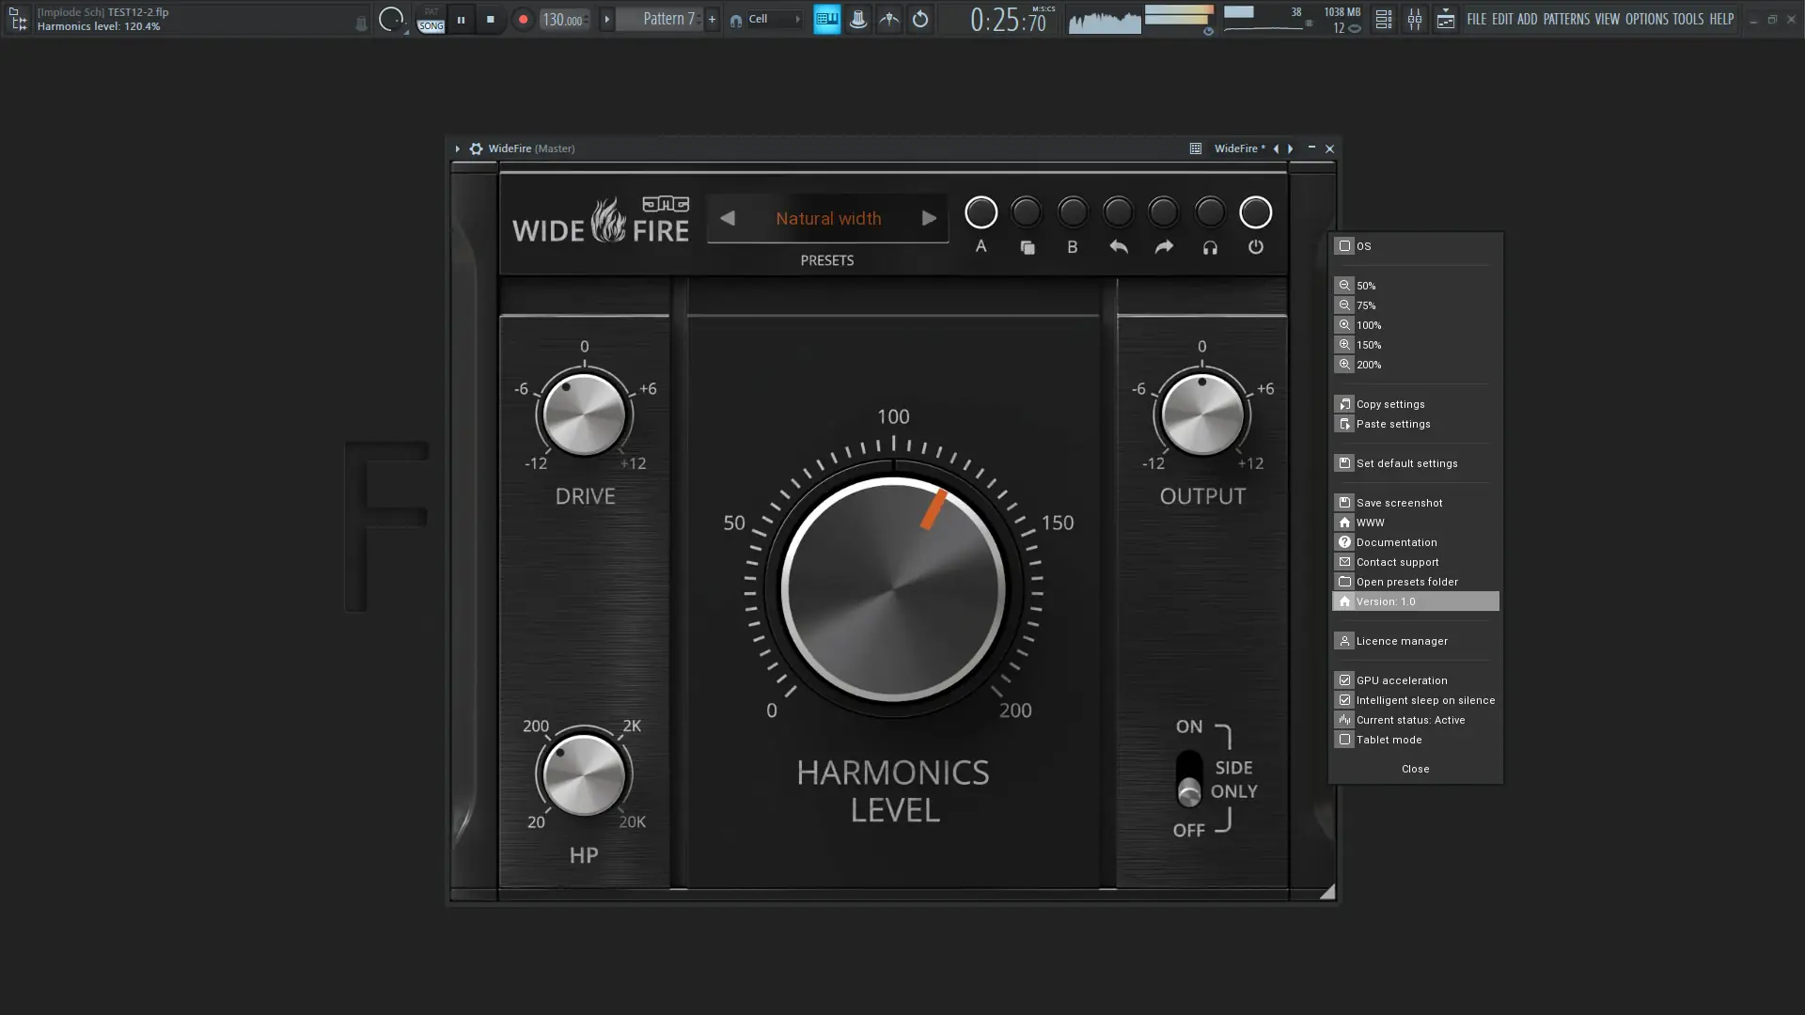Open Licence manager entry
1805x1015 pixels.
[1401, 641]
